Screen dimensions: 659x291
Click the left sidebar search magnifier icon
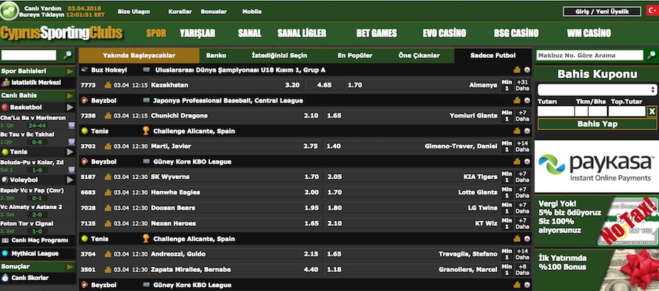67,55
